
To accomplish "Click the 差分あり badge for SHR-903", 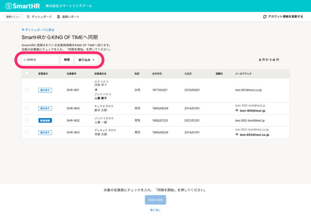I will pyautogui.click(x=45, y=133).
